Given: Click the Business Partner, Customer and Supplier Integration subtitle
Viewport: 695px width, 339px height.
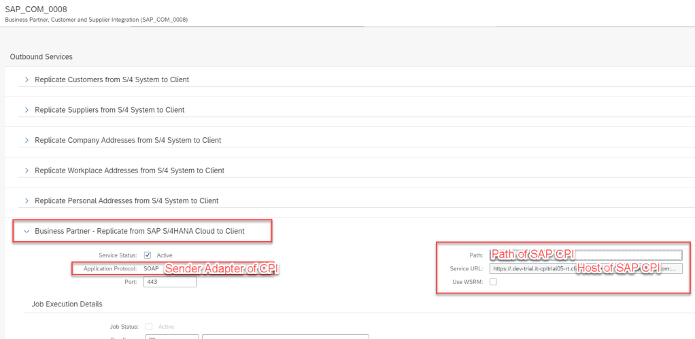Looking at the screenshot, I should pyautogui.click(x=96, y=20).
